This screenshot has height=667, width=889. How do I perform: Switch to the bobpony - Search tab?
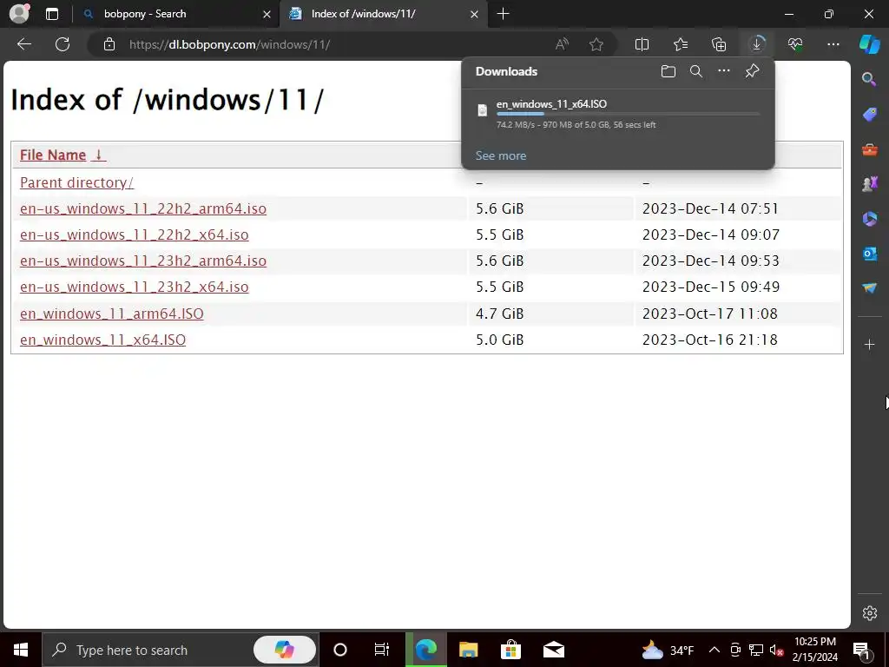175,14
